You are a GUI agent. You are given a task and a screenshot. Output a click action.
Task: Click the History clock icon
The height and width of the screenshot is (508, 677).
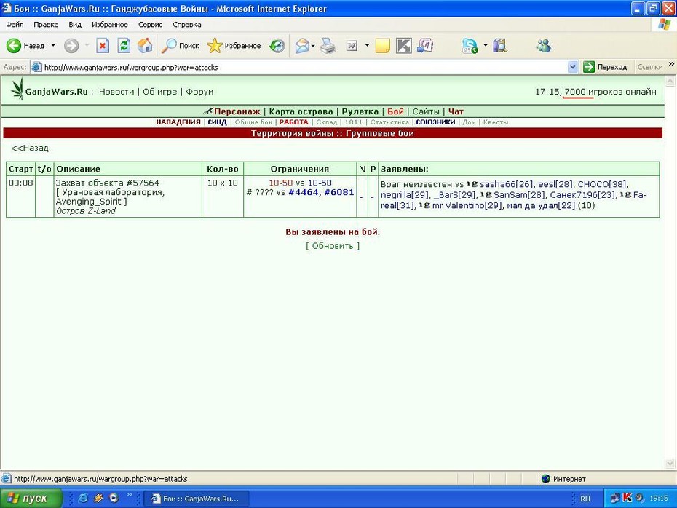tap(277, 45)
